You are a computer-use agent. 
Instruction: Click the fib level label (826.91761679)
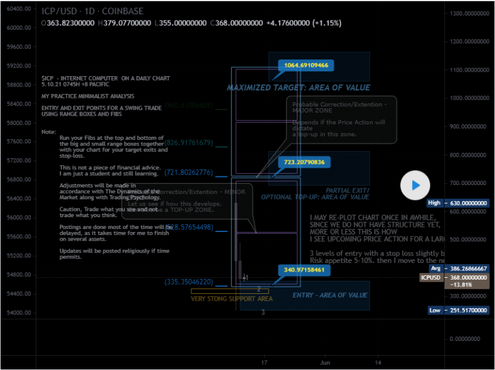[189, 143]
